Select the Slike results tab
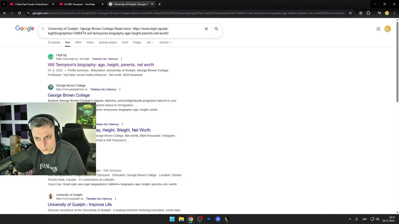This screenshot has width=399, height=224. pos(78,42)
